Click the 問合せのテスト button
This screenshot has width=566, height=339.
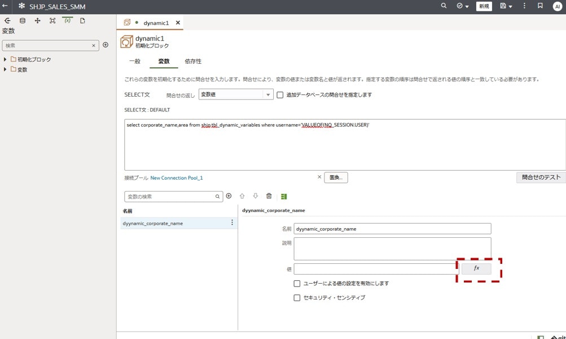click(541, 177)
